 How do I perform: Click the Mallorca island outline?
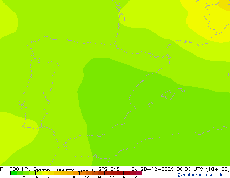tap(168, 95)
